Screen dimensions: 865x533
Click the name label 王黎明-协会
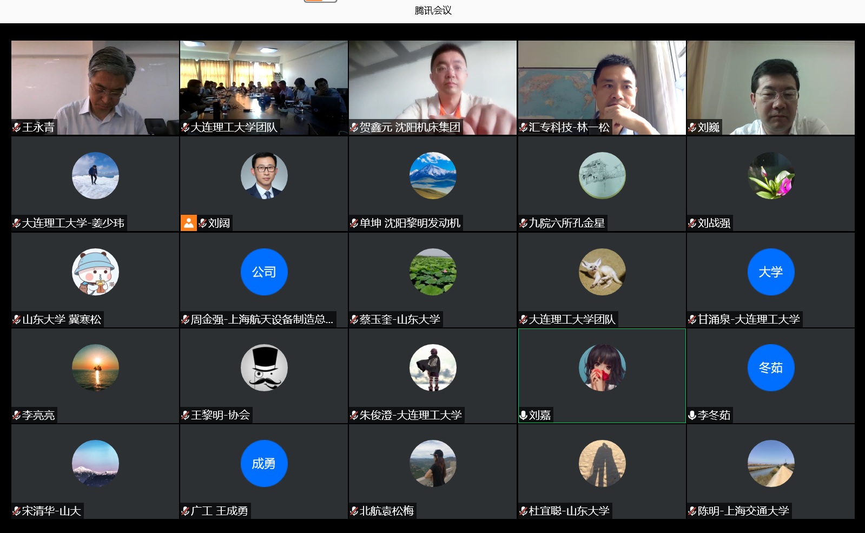tap(220, 415)
